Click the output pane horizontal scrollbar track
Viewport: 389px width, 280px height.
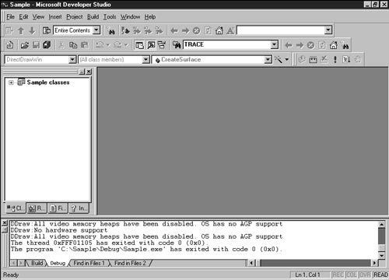315,263
